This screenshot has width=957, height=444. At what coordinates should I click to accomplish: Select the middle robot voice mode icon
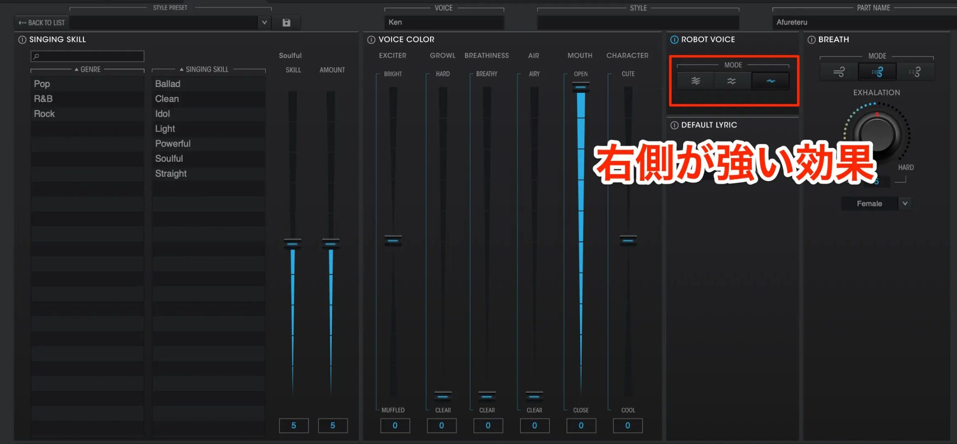731,81
